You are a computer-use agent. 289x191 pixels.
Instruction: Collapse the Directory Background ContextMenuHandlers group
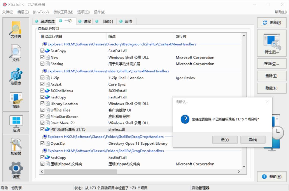[x=43, y=44]
